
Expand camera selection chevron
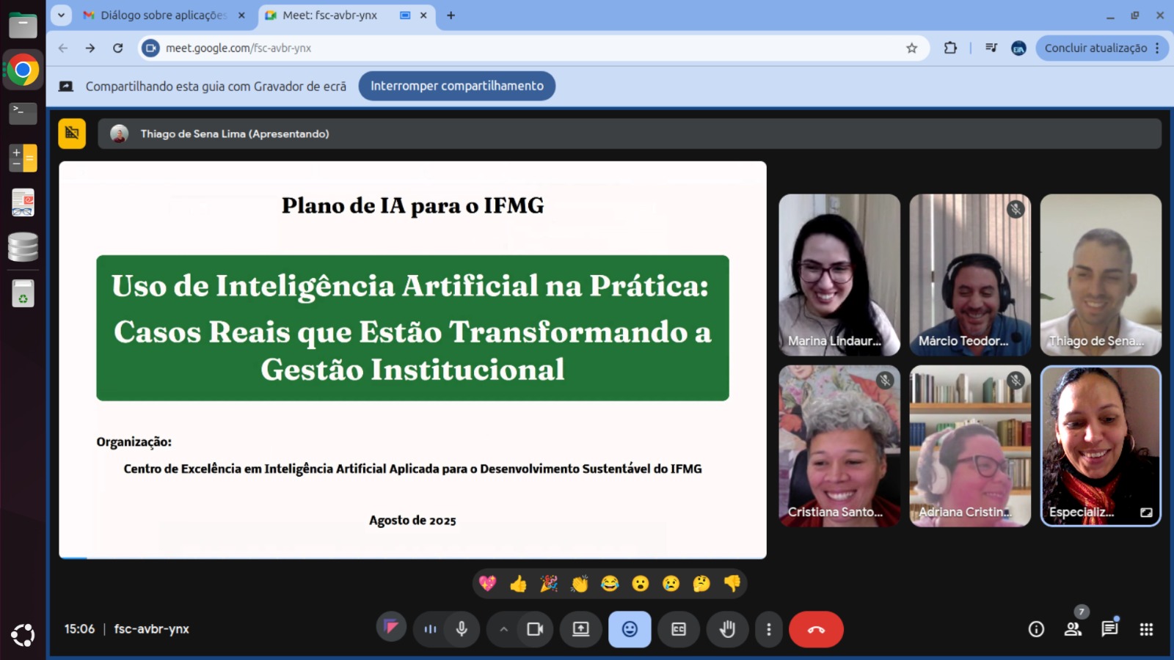tap(503, 628)
